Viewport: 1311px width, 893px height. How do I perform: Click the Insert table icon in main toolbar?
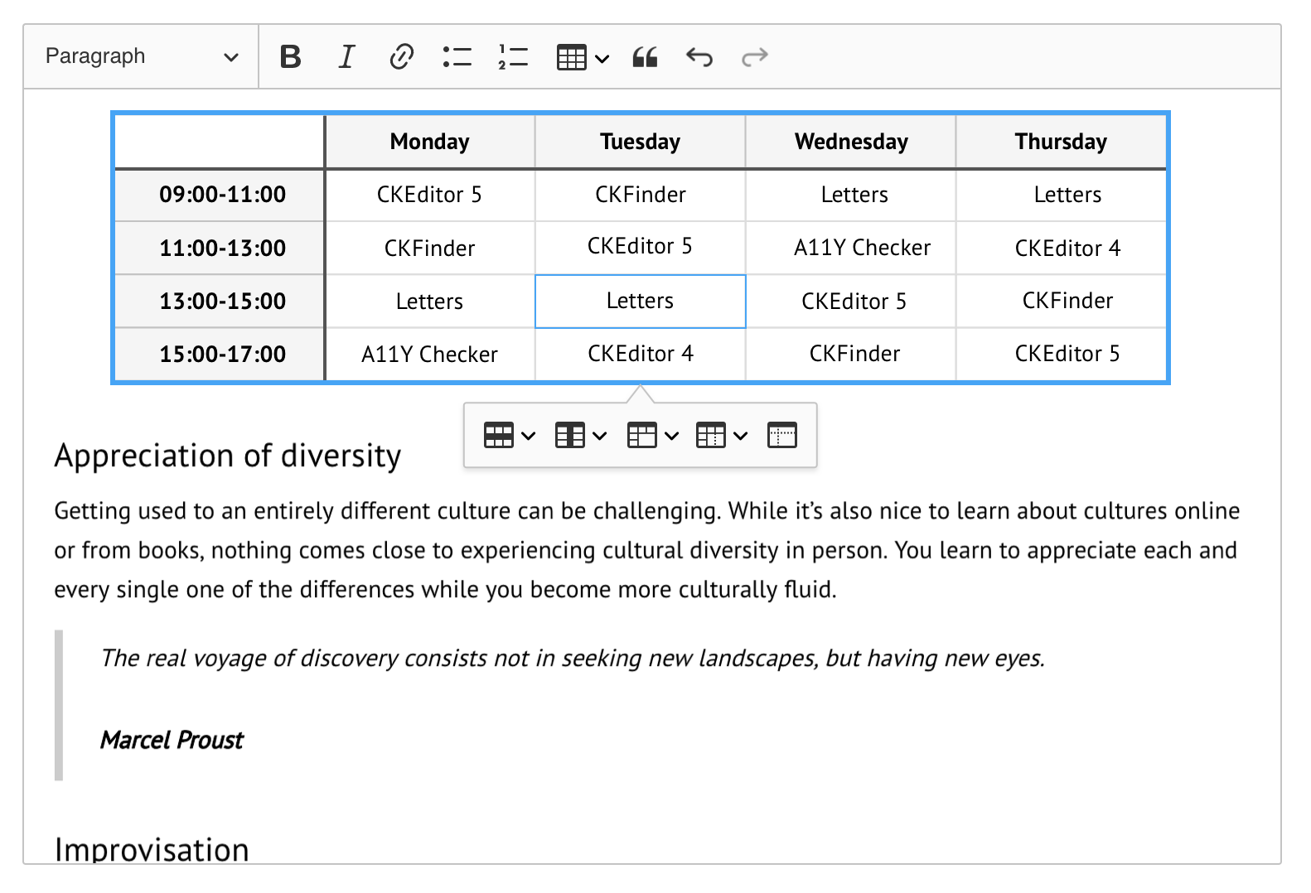coord(572,57)
